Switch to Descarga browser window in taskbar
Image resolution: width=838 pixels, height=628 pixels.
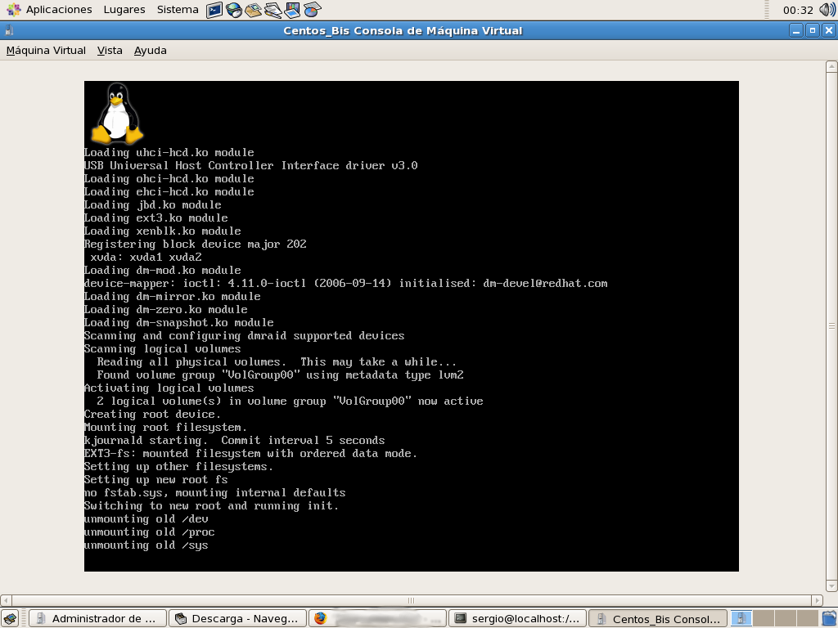pos(237,618)
